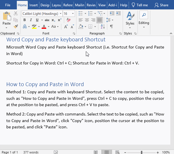174x154 pixels.
Task: Open the Font dialog launcher
Action: 74,33
